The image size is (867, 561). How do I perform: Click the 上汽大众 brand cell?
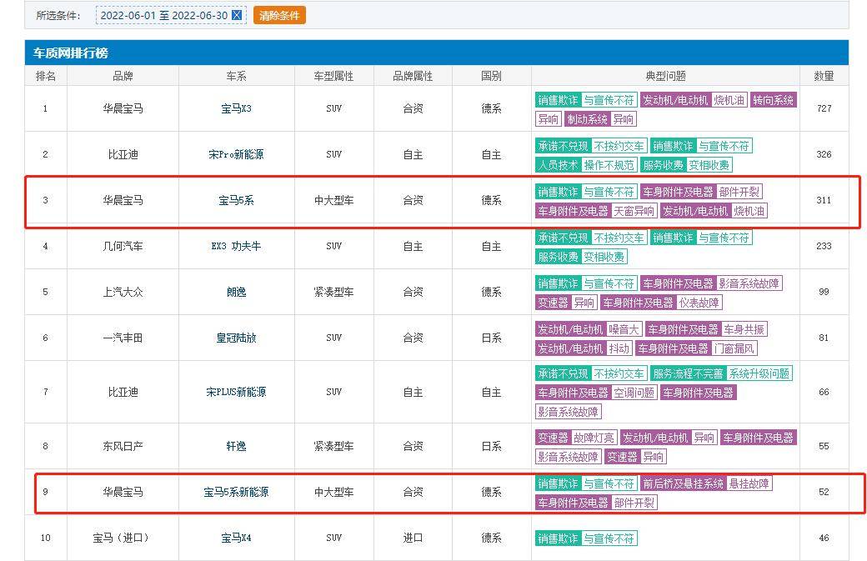click(123, 293)
